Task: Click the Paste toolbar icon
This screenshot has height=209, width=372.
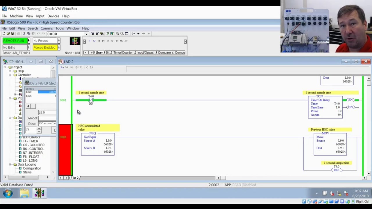Action: [x=33, y=34]
